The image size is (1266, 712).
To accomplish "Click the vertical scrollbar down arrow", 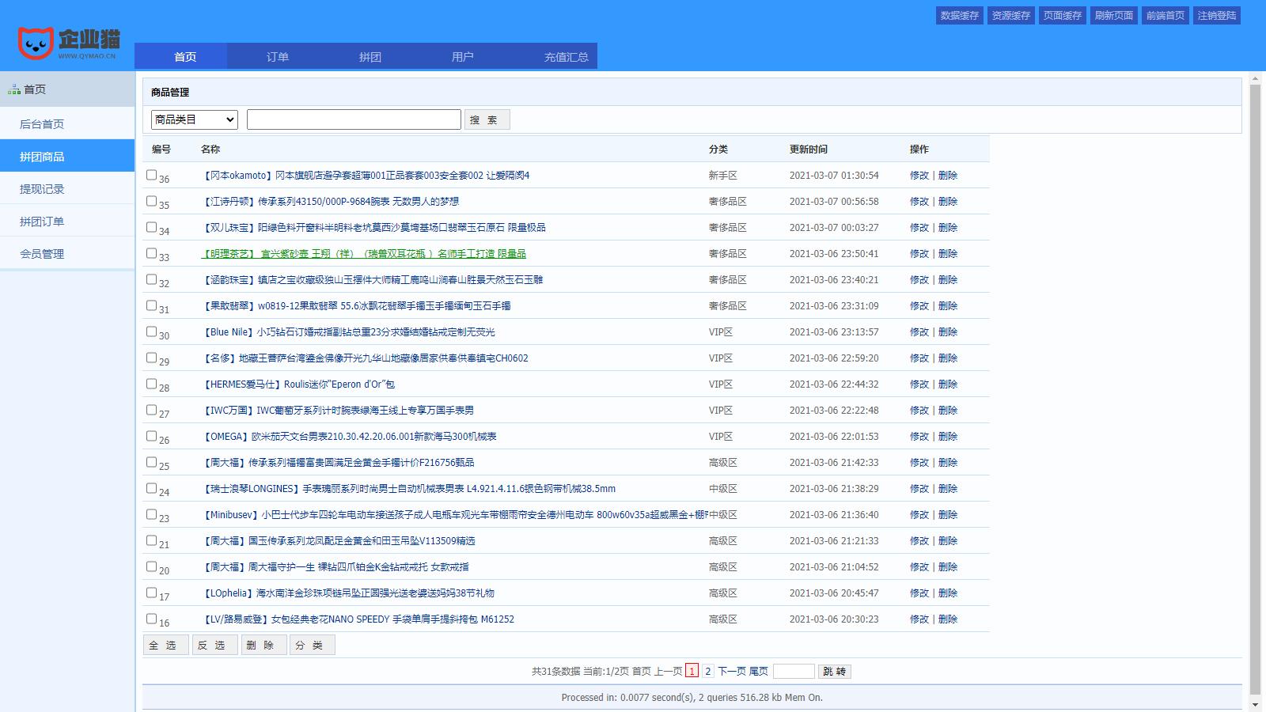I will point(1255,704).
